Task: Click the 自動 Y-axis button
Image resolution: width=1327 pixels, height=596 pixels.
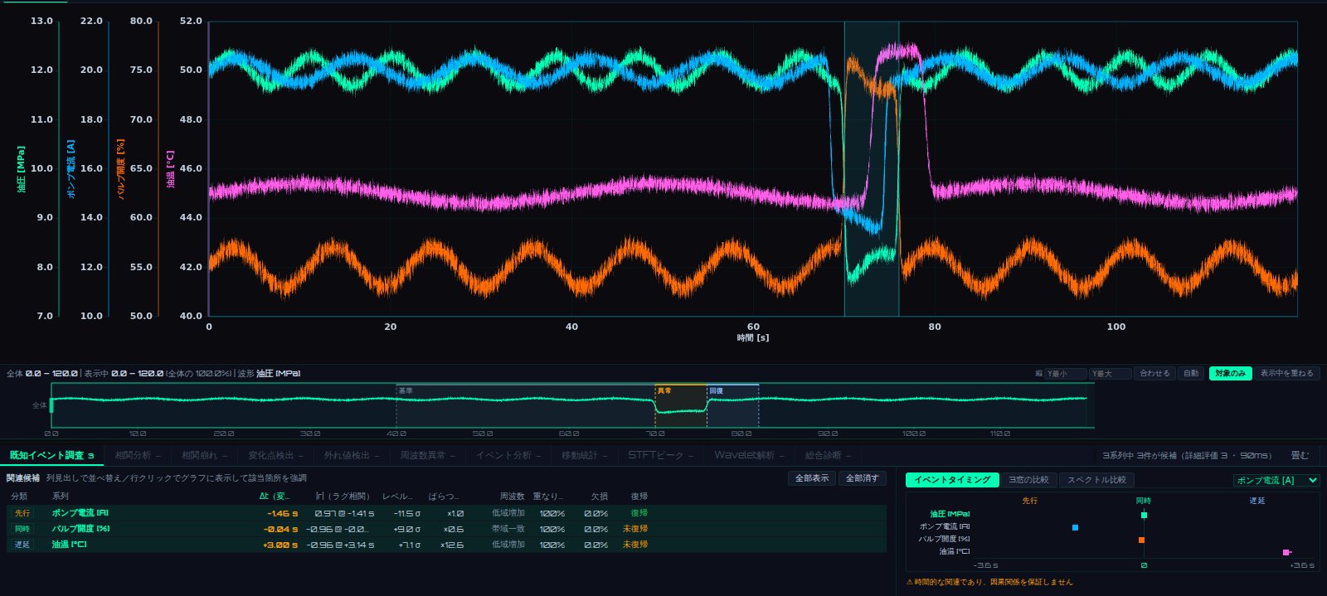Action: 1191,373
